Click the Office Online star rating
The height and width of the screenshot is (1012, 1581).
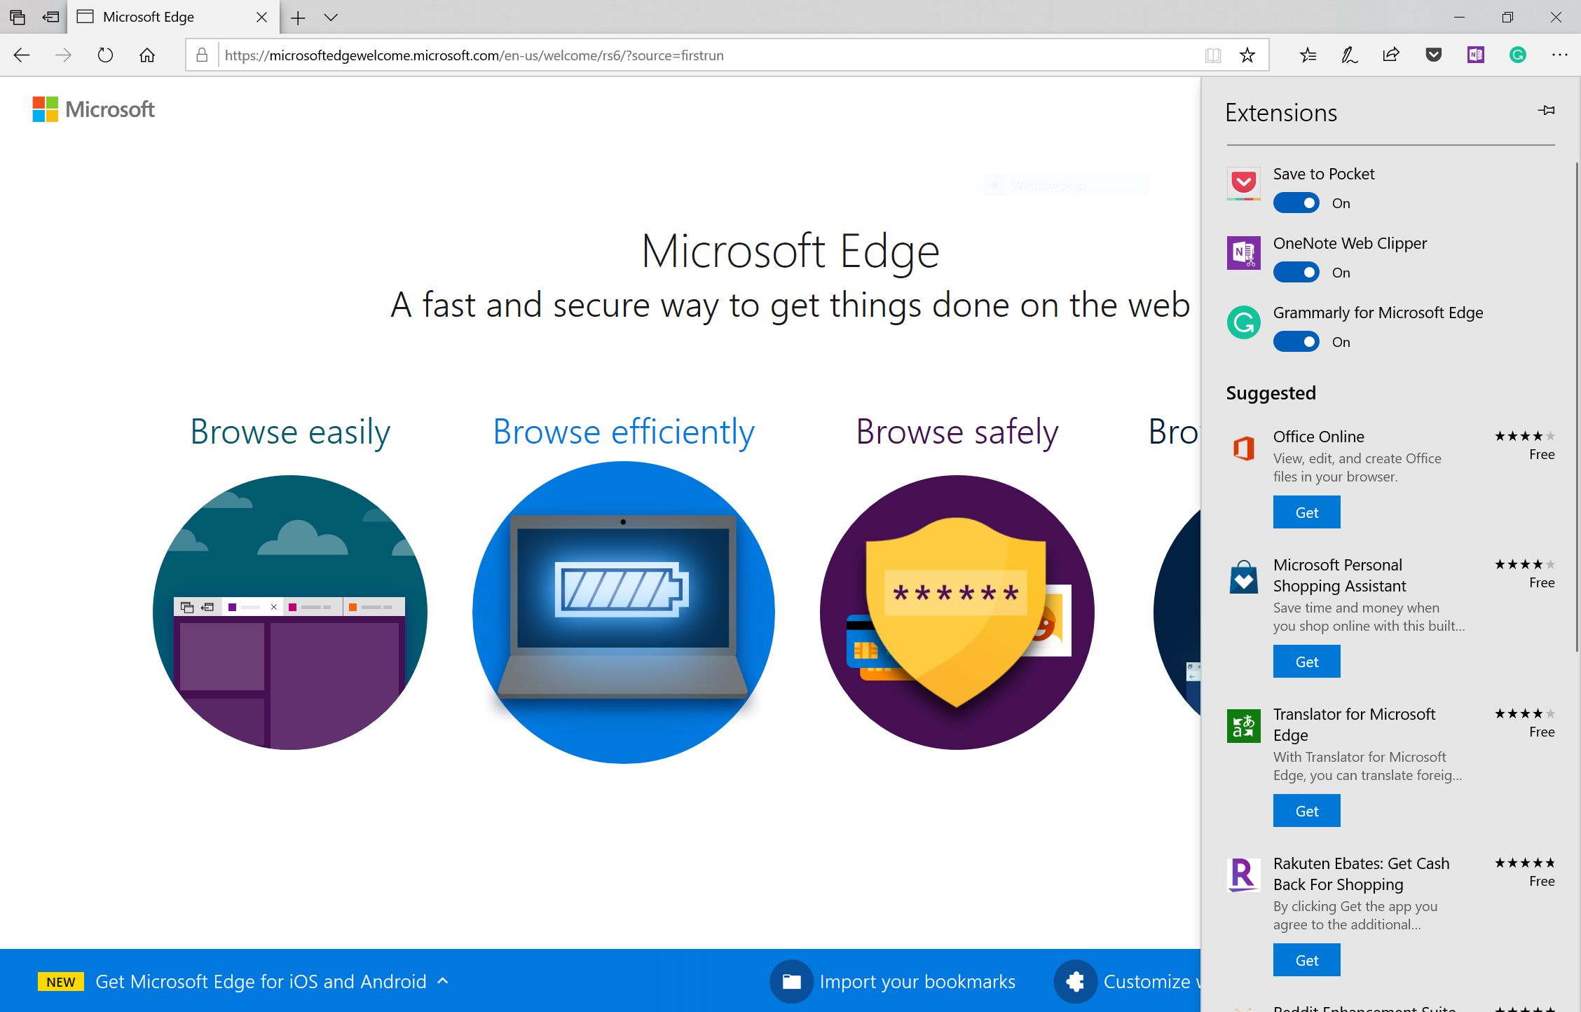(1524, 436)
